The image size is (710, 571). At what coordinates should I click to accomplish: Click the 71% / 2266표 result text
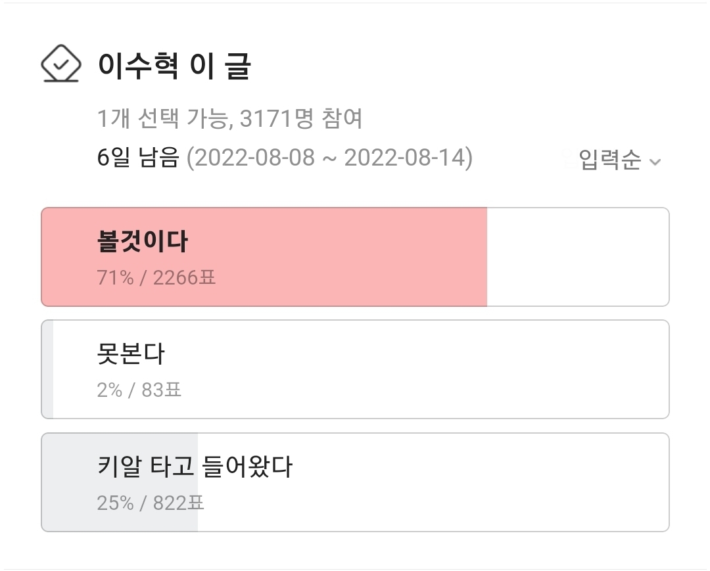[156, 278]
